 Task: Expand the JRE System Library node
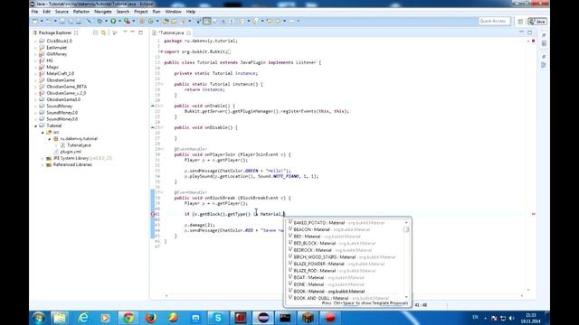pos(43,159)
